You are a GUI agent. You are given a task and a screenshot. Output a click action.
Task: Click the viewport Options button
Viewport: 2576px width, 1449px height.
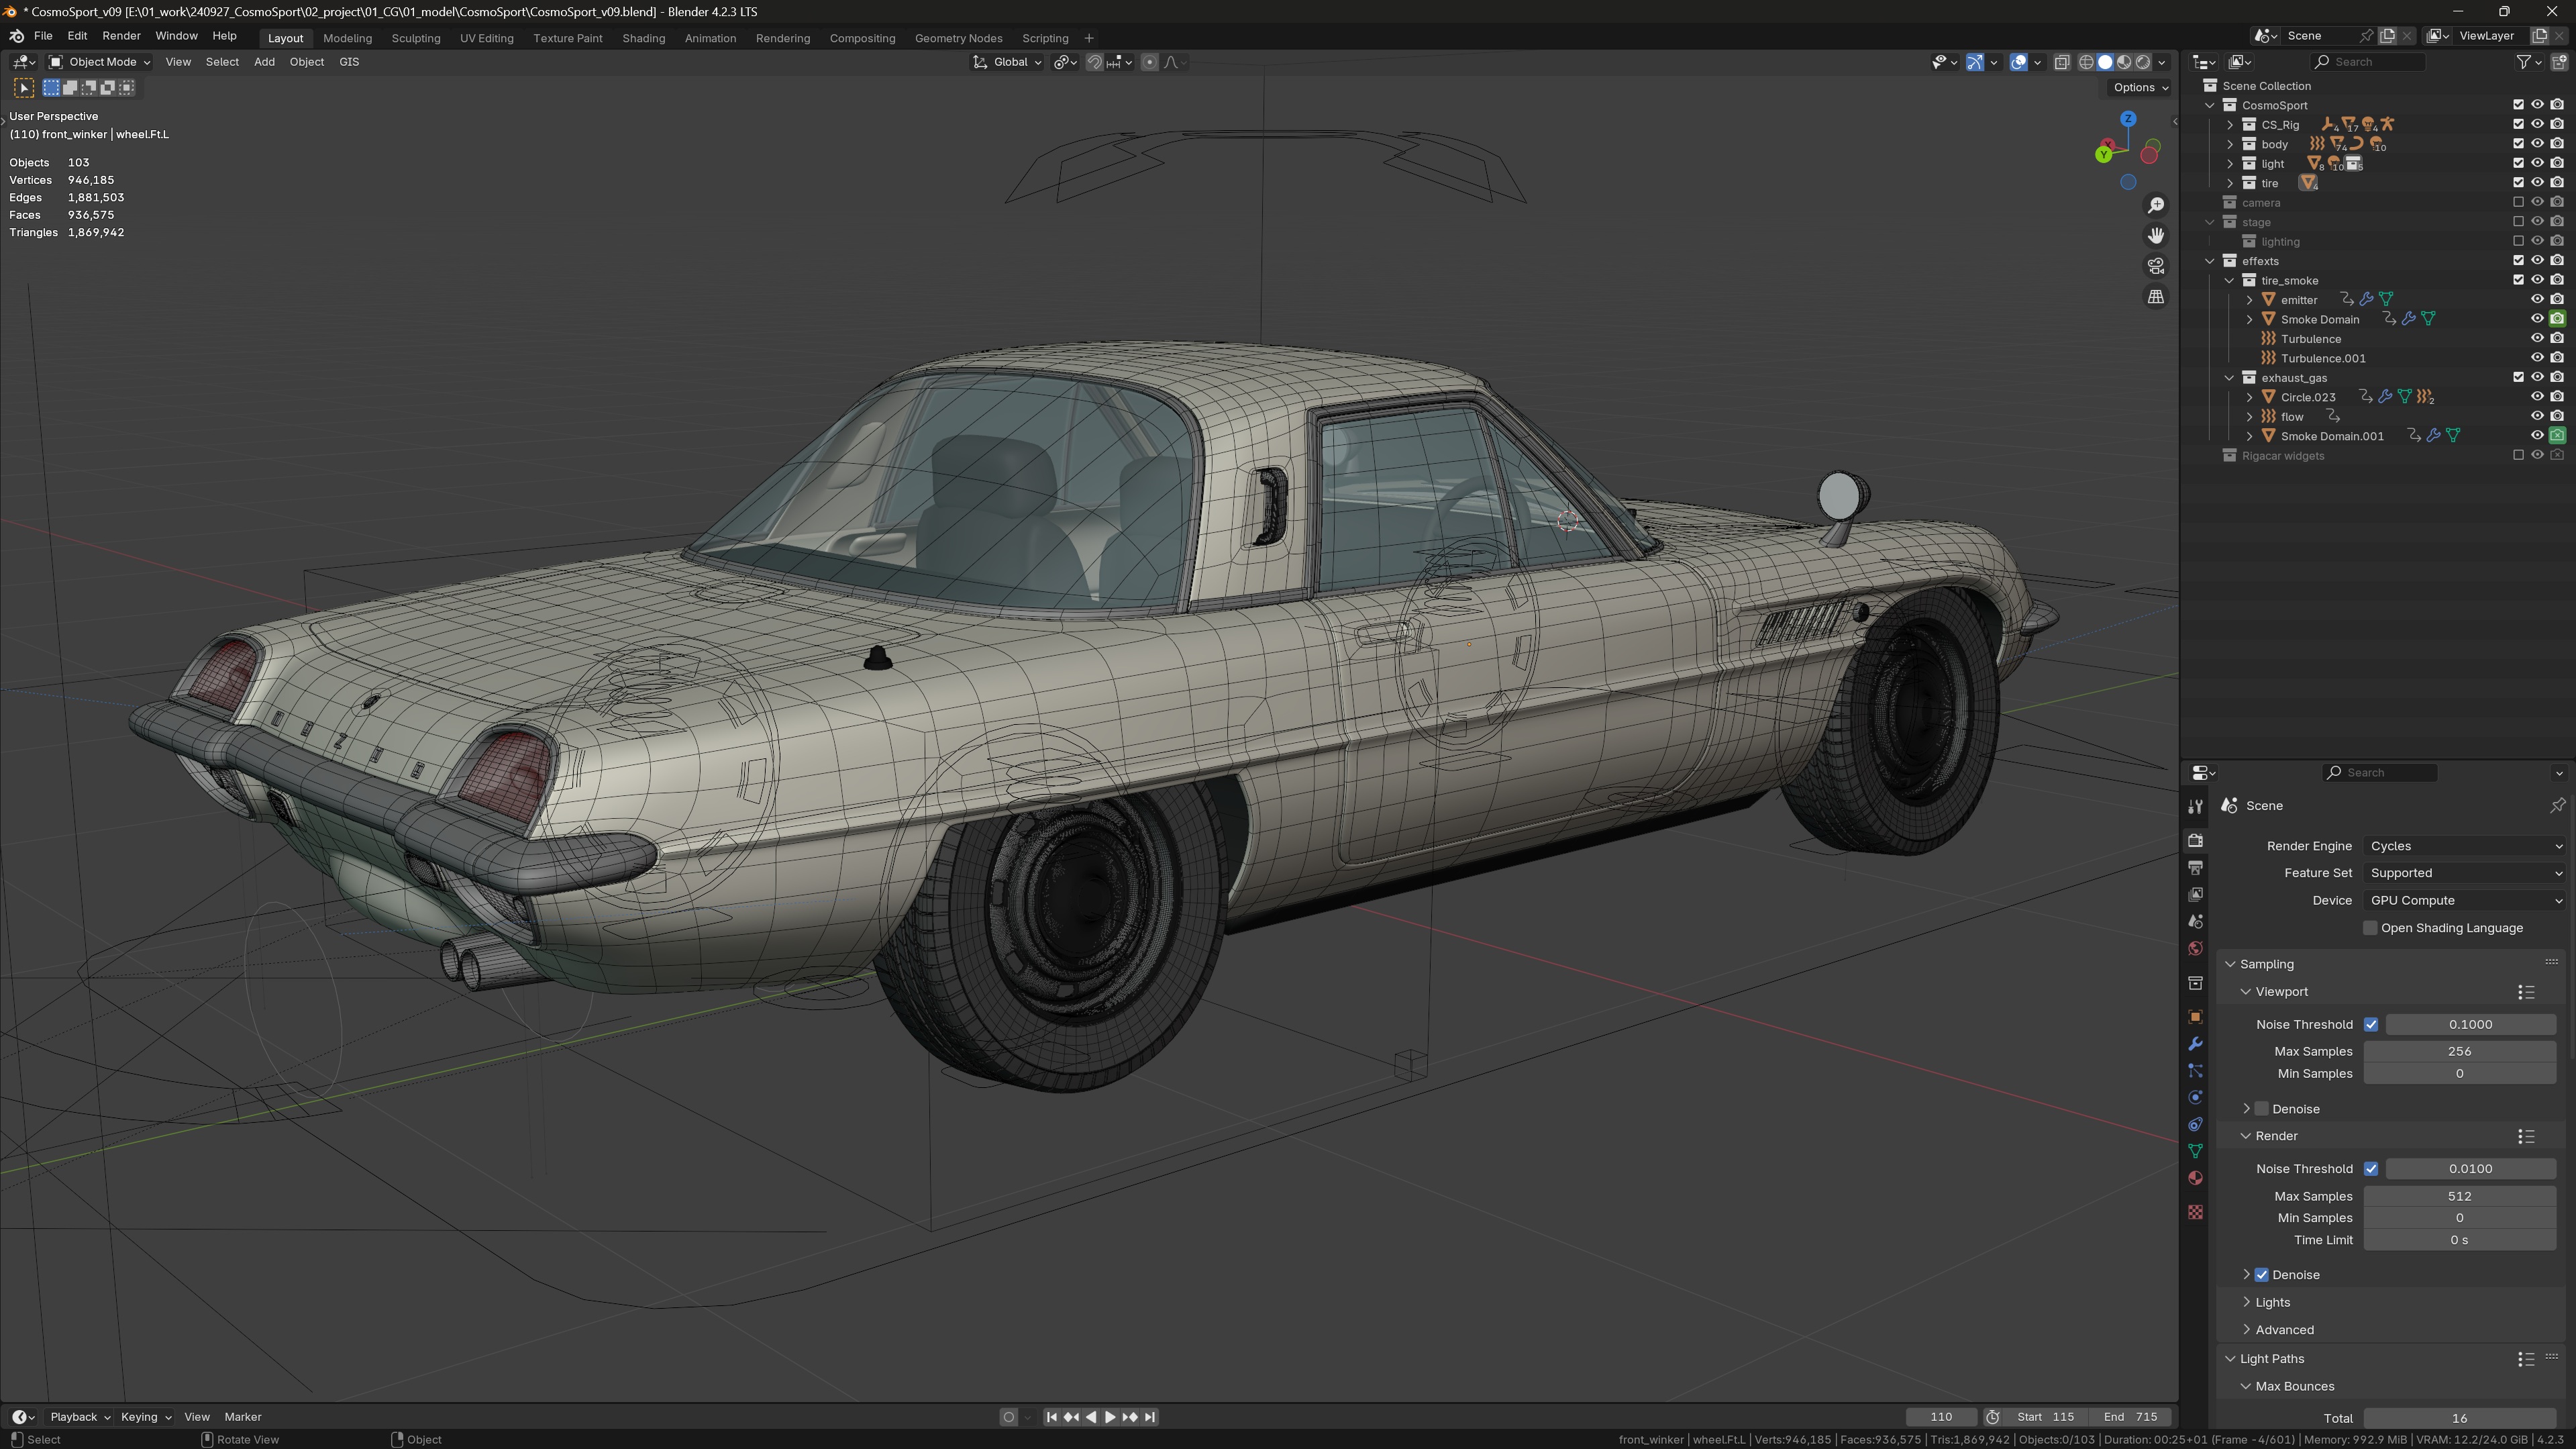(x=2139, y=87)
